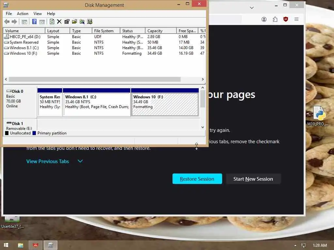334x250 pixels.
Task: Click the network tray icon
Action: tap(303, 245)
